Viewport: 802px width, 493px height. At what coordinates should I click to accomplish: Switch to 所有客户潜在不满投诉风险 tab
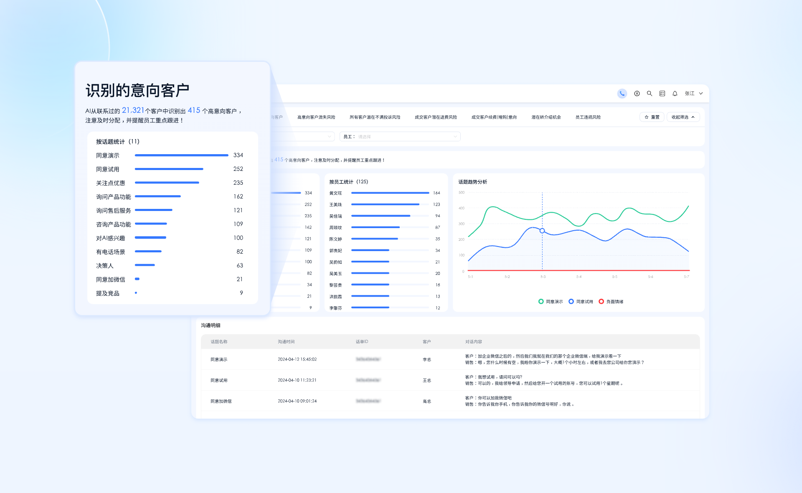coord(375,117)
